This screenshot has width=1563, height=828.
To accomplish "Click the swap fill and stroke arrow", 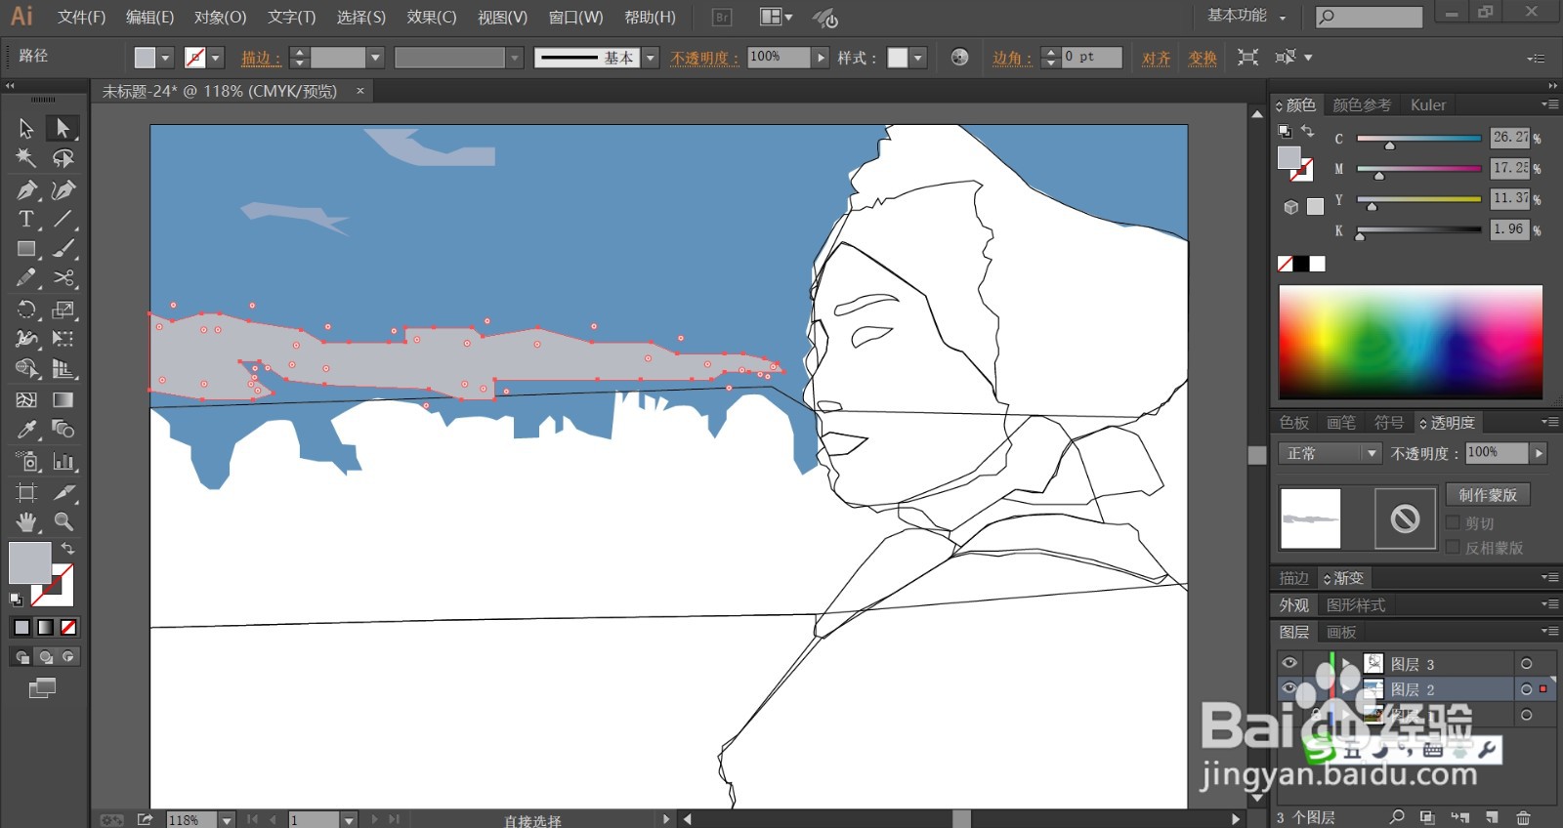I will pyautogui.click(x=68, y=549).
